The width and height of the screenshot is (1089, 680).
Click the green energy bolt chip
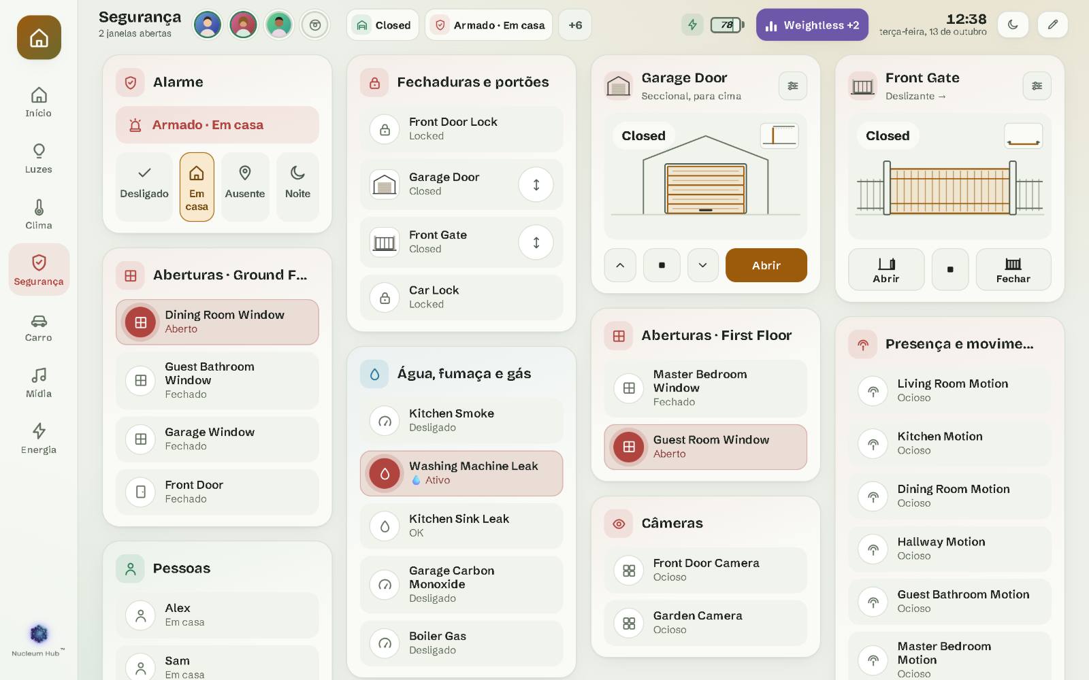coord(692,25)
